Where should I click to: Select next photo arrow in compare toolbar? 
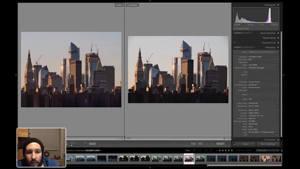[211, 144]
